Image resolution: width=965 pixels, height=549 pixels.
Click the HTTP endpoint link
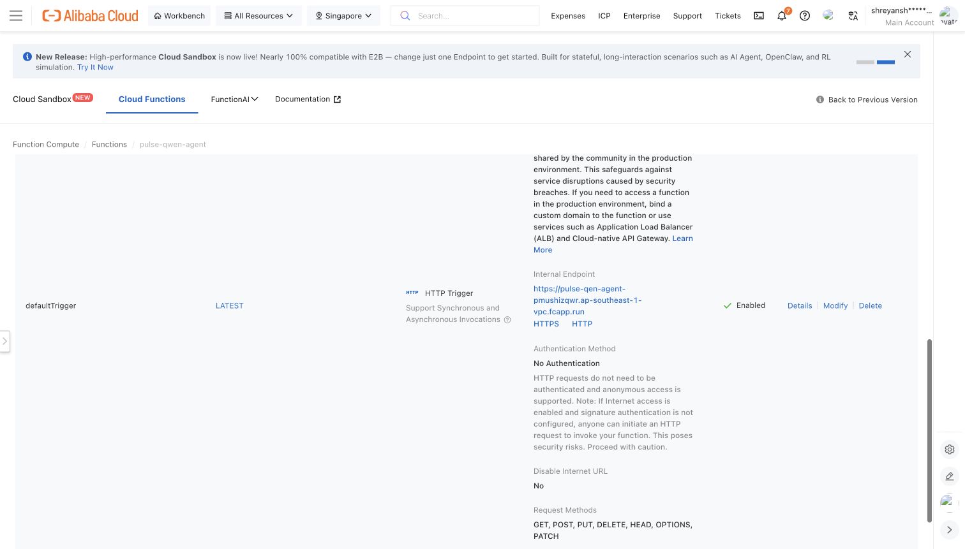[x=582, y=324]
